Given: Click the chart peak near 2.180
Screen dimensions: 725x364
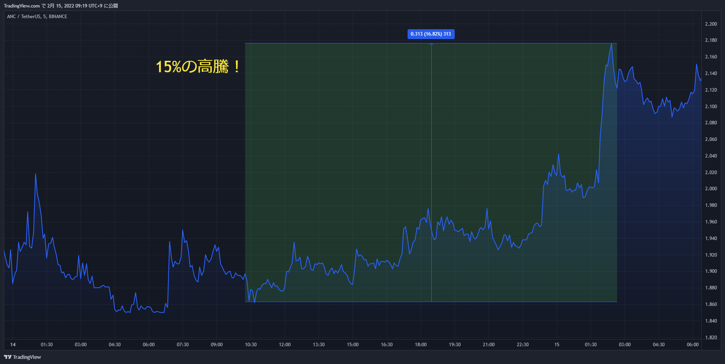Looking at the screenshot, I should (x=612, y=44).
